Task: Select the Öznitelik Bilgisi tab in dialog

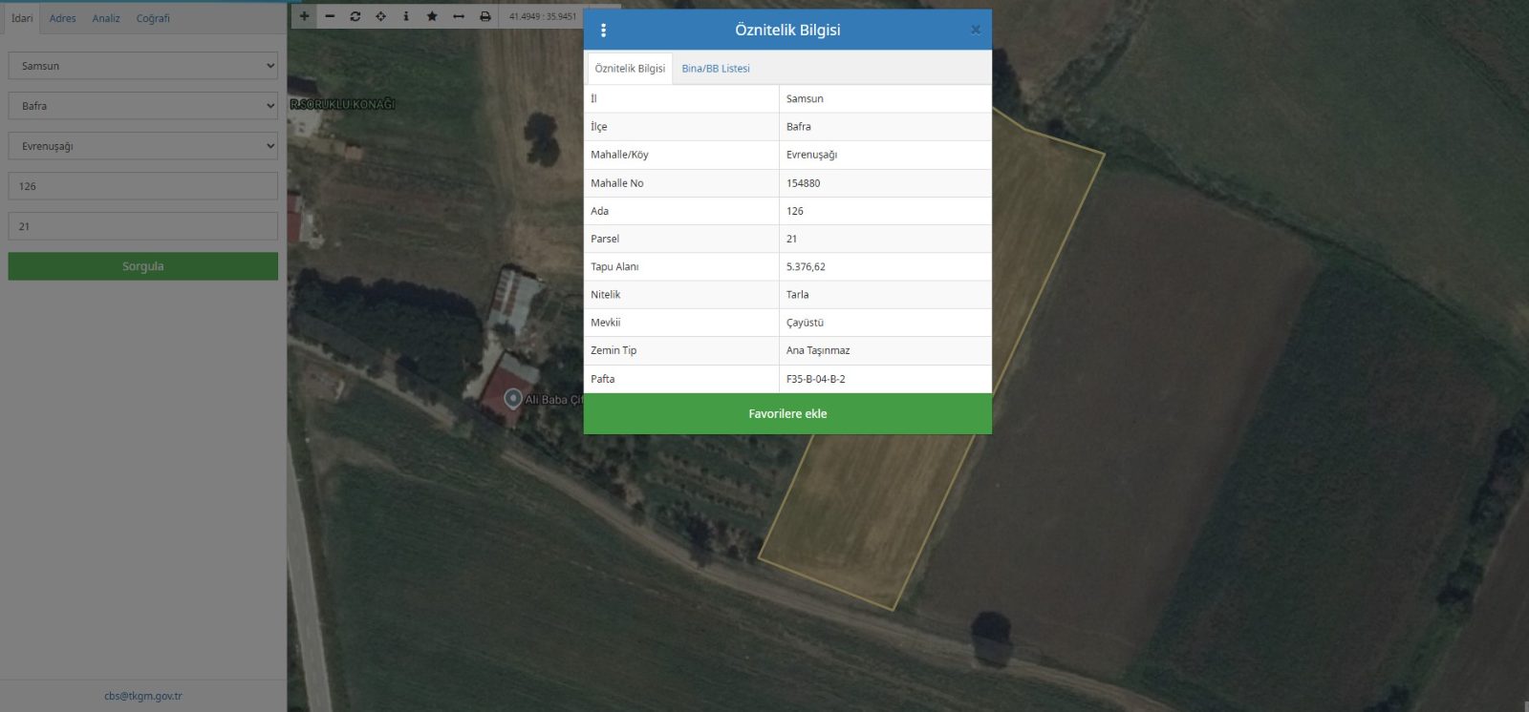Action: coord(630,69)
